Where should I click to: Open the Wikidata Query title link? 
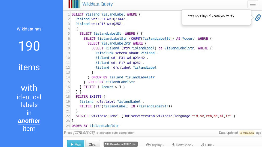97,4
